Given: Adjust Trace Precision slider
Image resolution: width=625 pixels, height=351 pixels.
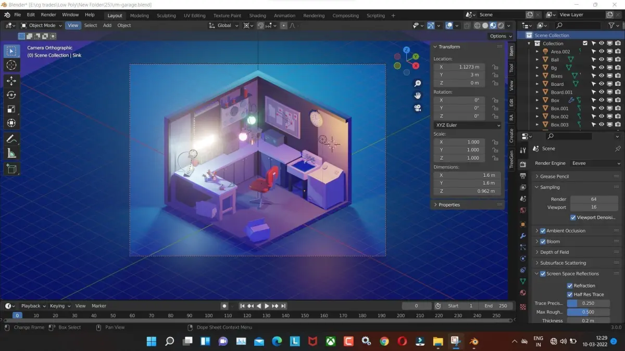Looking at the screenshot, I should pos(588,303).
